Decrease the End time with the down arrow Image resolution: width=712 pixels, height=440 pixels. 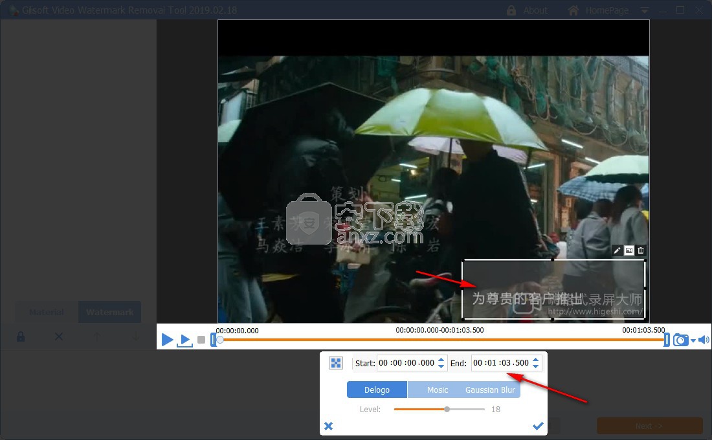[535, 366]
